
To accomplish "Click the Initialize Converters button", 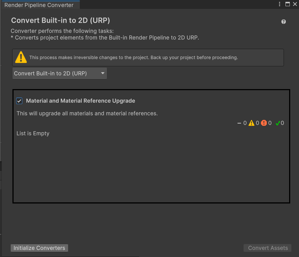I will tap(39, 248).
